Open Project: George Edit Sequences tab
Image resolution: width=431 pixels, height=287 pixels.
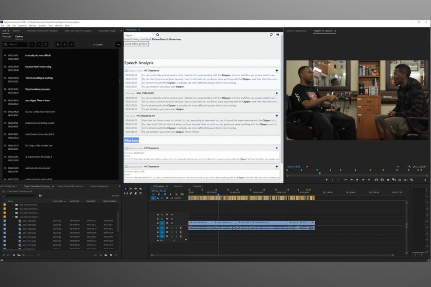click(70, 186)
